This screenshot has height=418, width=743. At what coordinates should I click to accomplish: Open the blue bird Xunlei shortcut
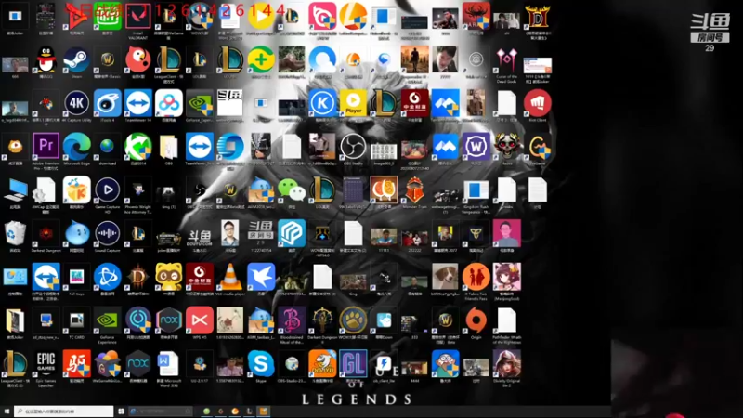click(261, 277)
